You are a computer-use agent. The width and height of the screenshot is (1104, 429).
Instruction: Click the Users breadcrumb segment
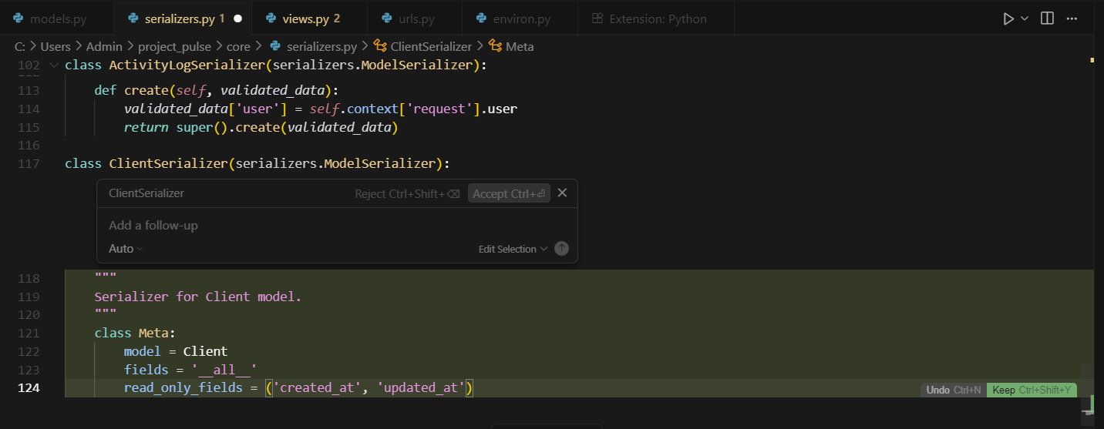click(56, 46)
